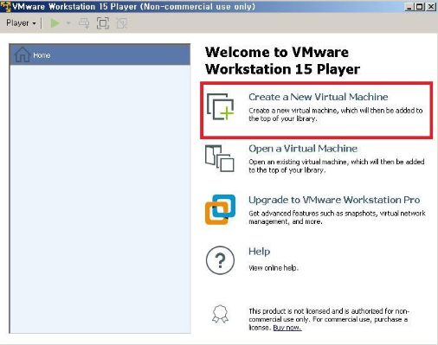Click 'View online help.' text
Viewport: 438px width, 345px height.
coord(274,268)
